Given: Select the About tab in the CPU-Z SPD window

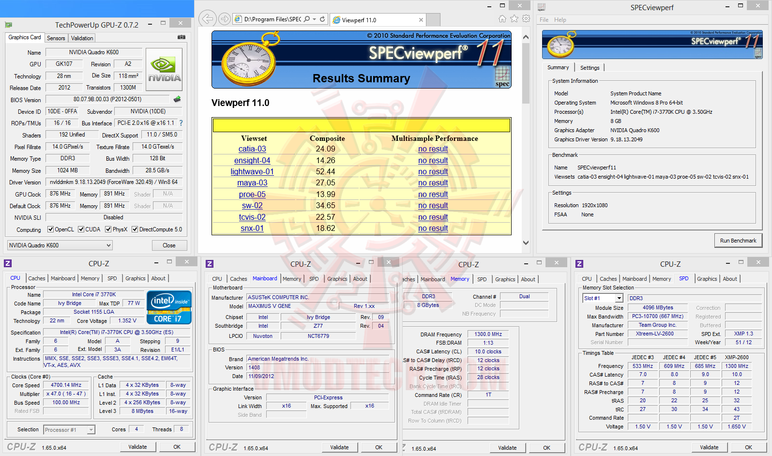Looking at the screenshot, I should (730, 279).
